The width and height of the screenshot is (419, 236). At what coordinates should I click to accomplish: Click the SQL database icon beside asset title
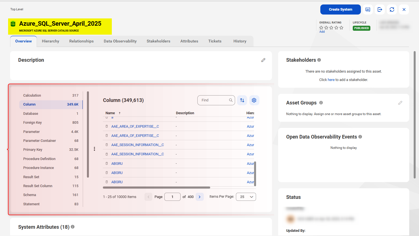tap(13, 24)
